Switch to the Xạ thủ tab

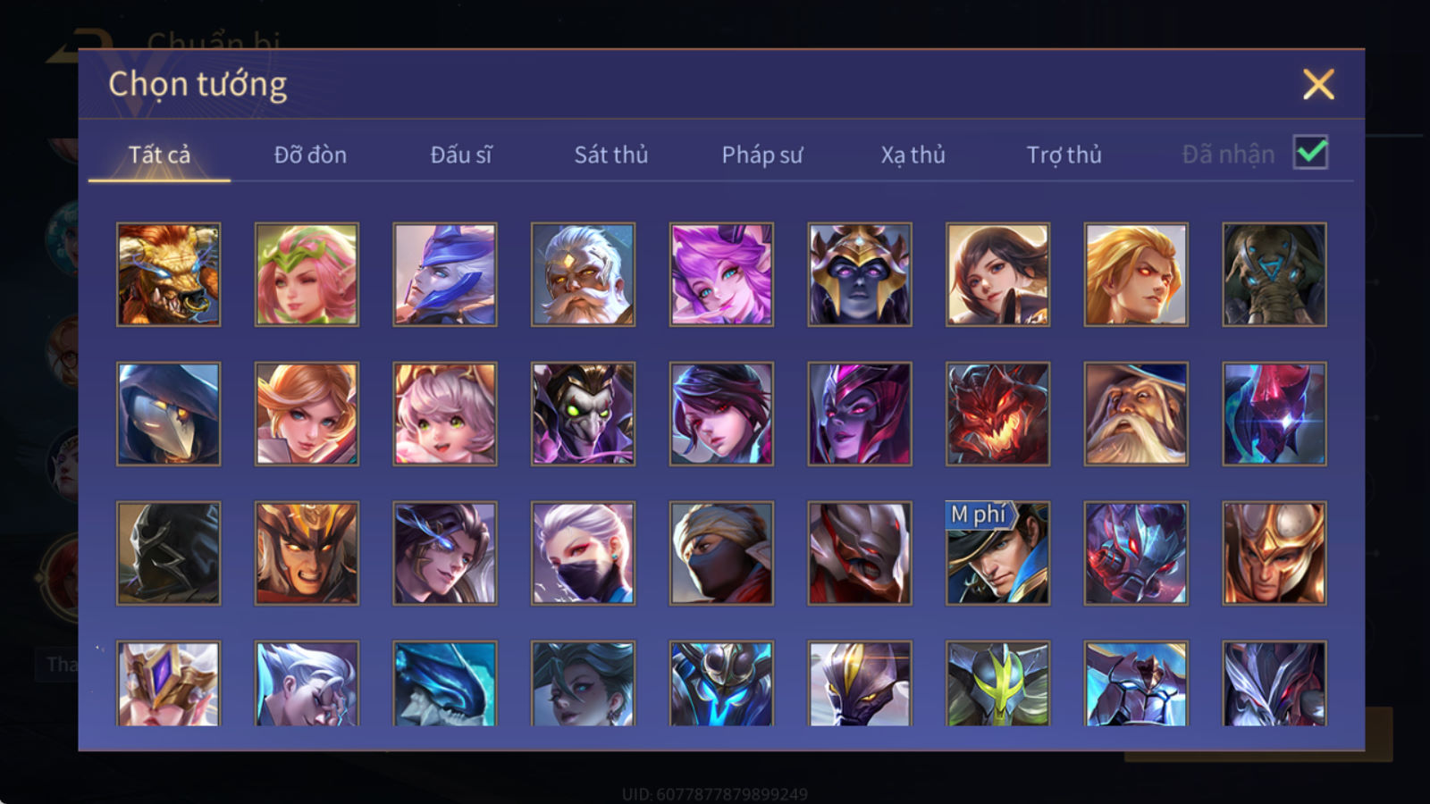[913, 155]
